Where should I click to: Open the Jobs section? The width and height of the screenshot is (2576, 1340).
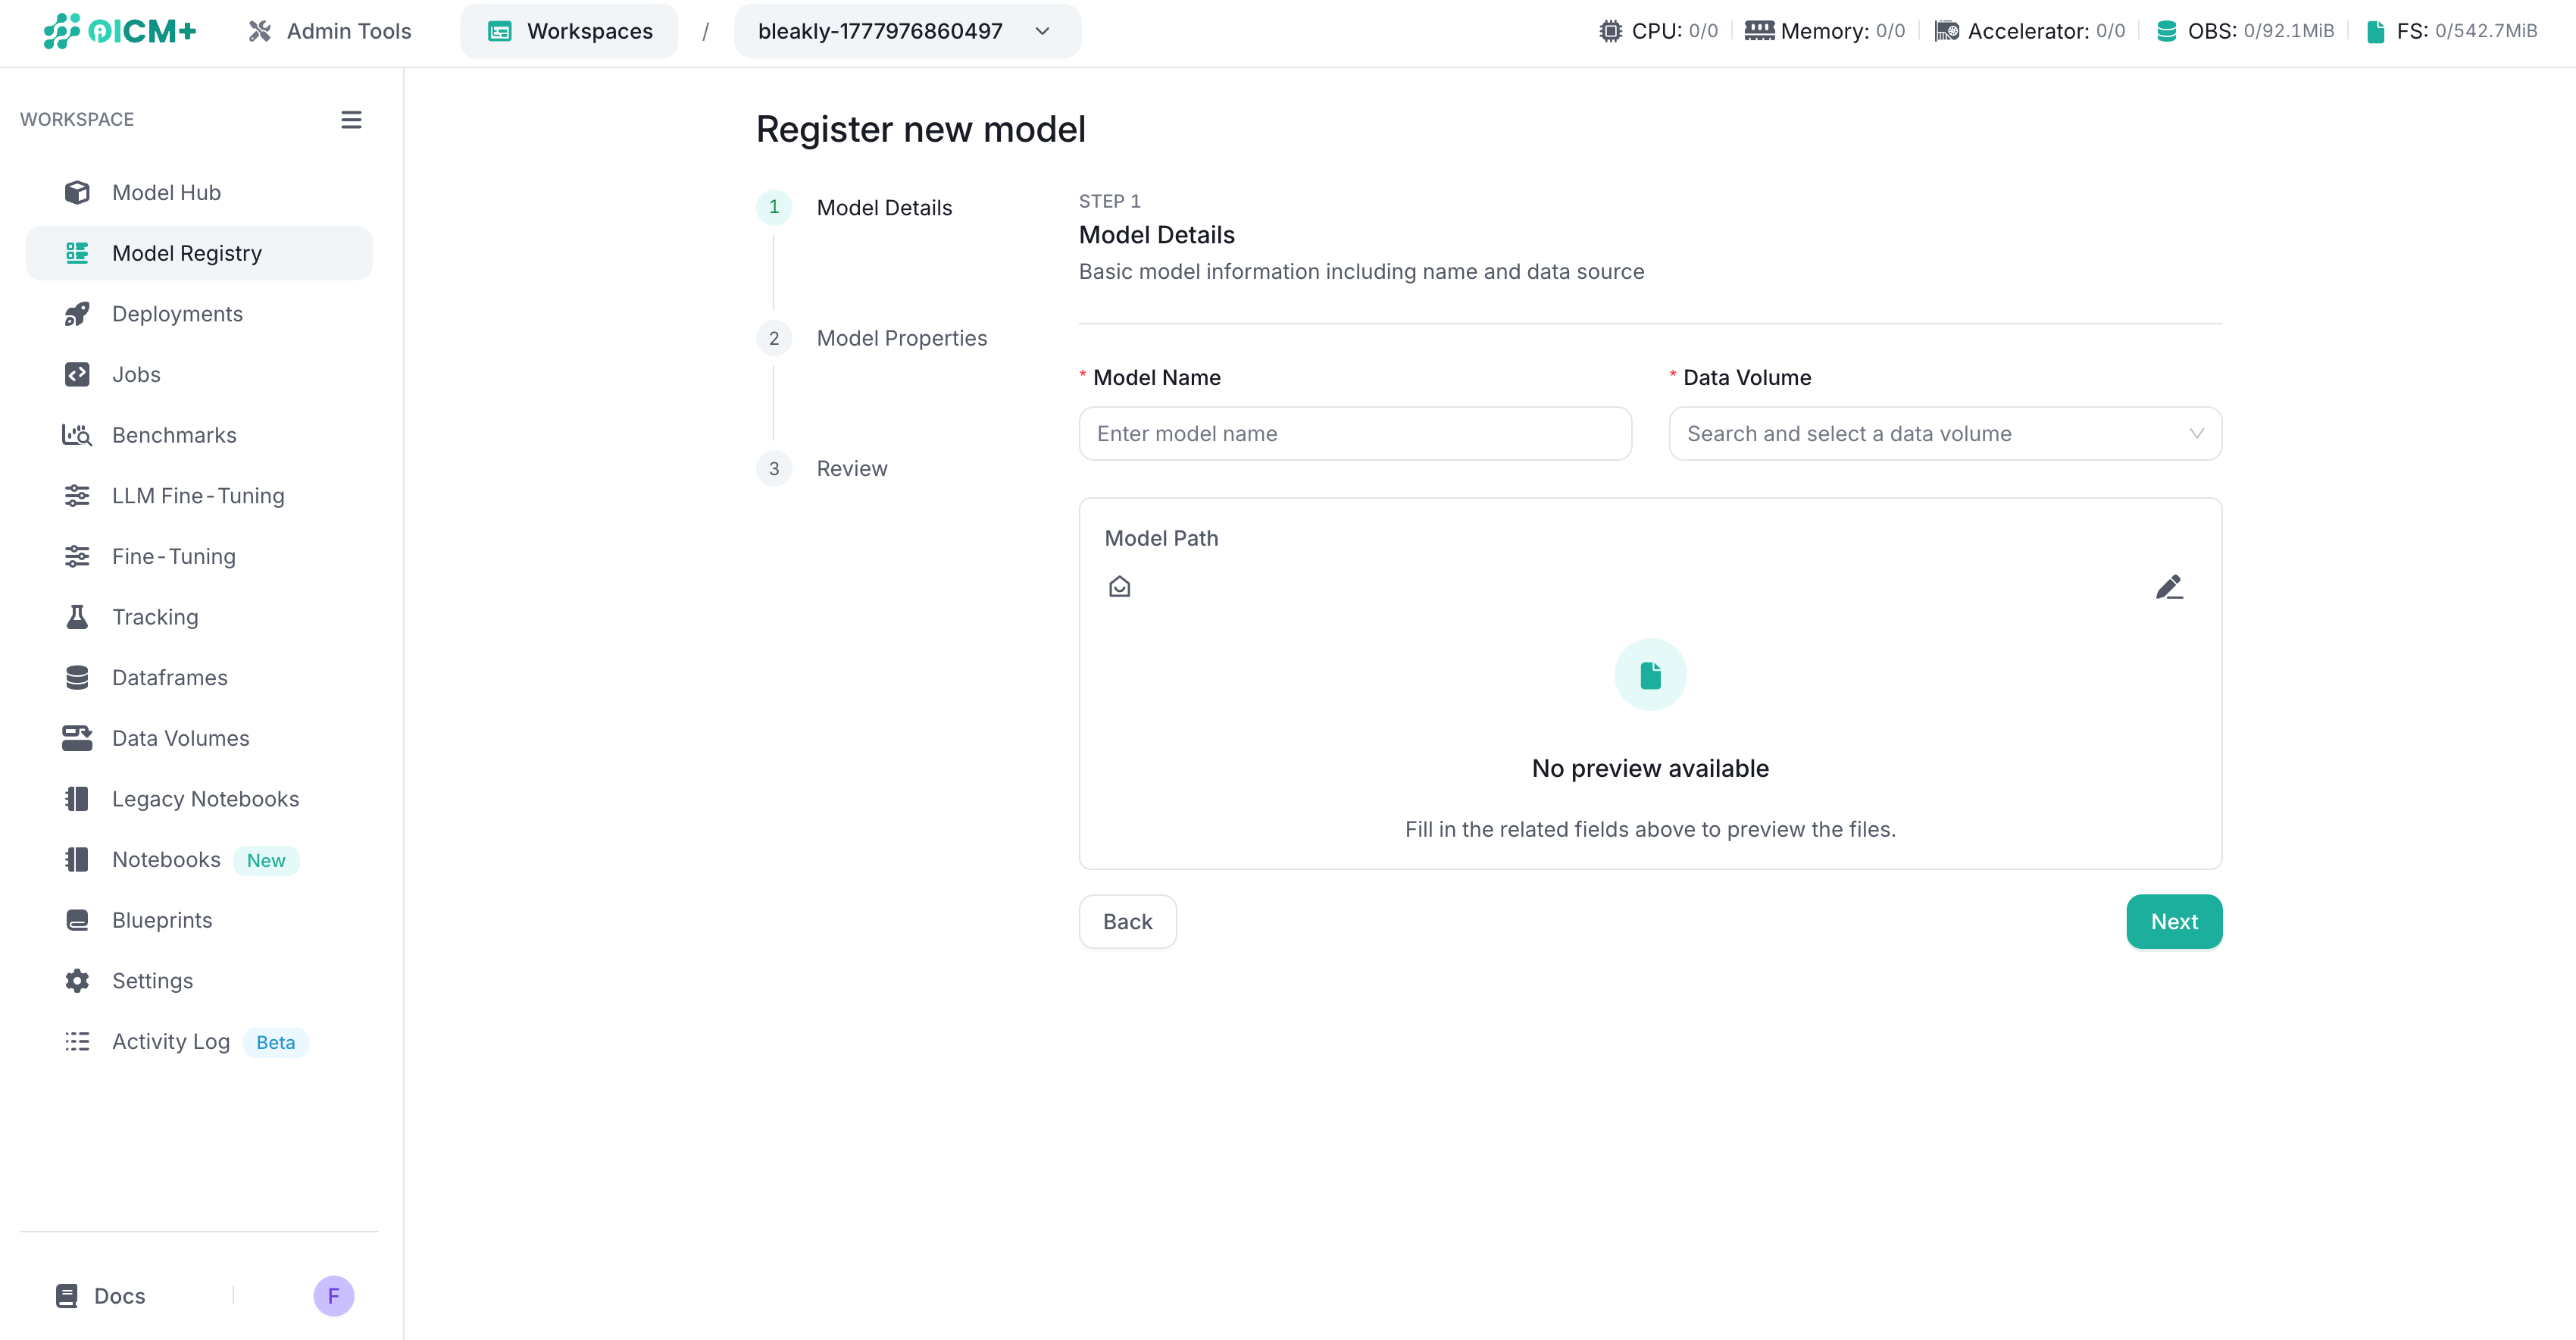point(199,374)
